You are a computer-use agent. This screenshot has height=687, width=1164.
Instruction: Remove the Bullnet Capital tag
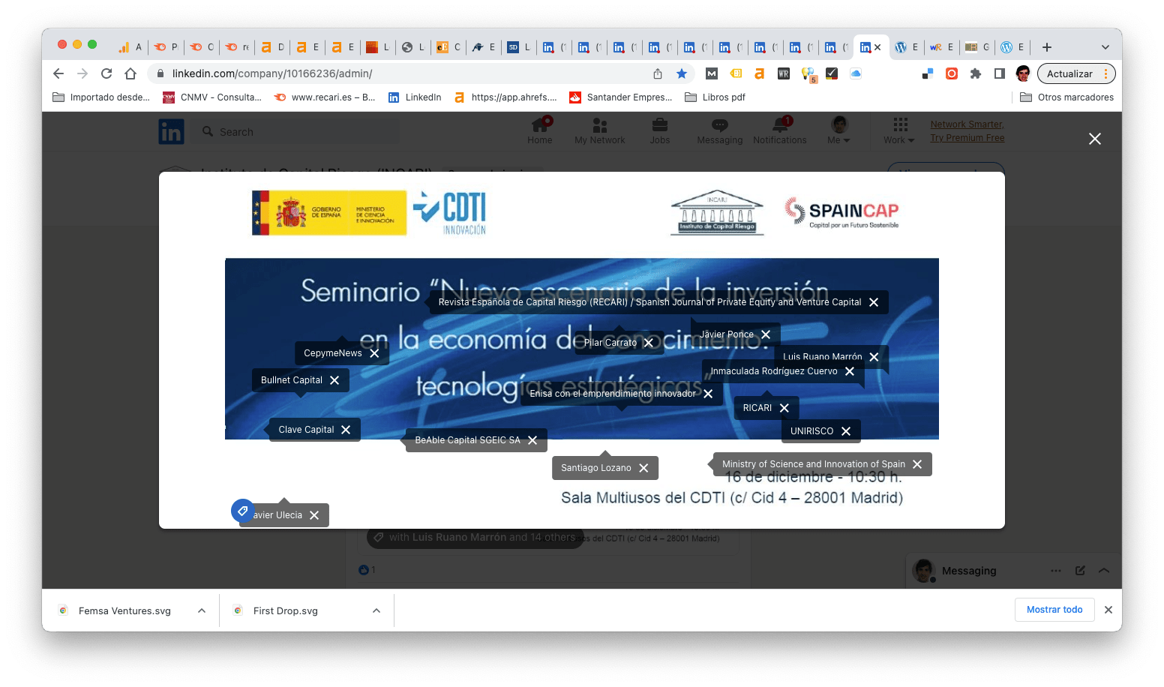click(334, 380)
